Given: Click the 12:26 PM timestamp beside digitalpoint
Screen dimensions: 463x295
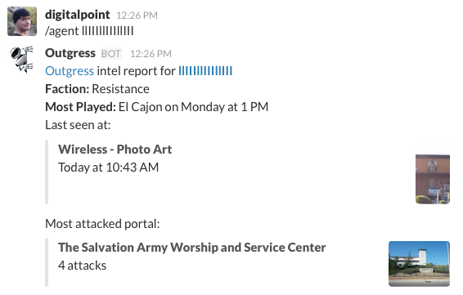Looking at the screenshot, I should point(137,16).
